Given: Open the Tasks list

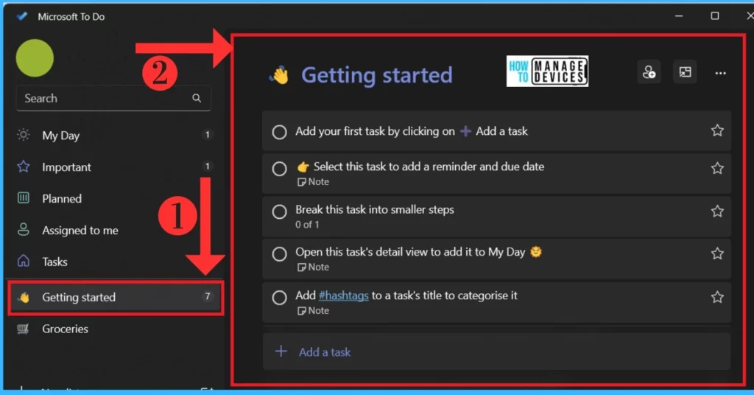Looking at the screenshot, I should pos(113,262).
